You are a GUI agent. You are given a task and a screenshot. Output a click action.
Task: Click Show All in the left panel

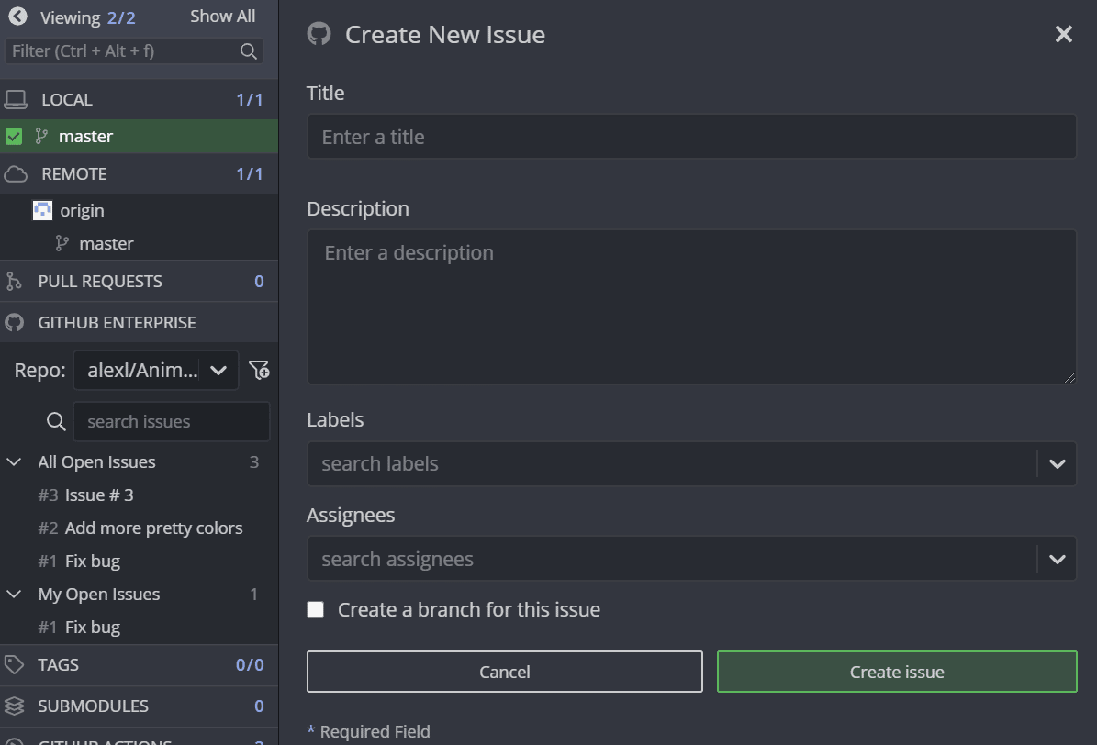222,17
